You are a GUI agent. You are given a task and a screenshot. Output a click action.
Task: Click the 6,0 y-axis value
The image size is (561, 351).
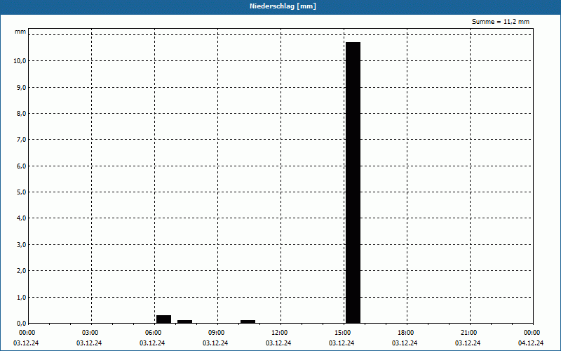pyautogui.click(x=22, y=166)
